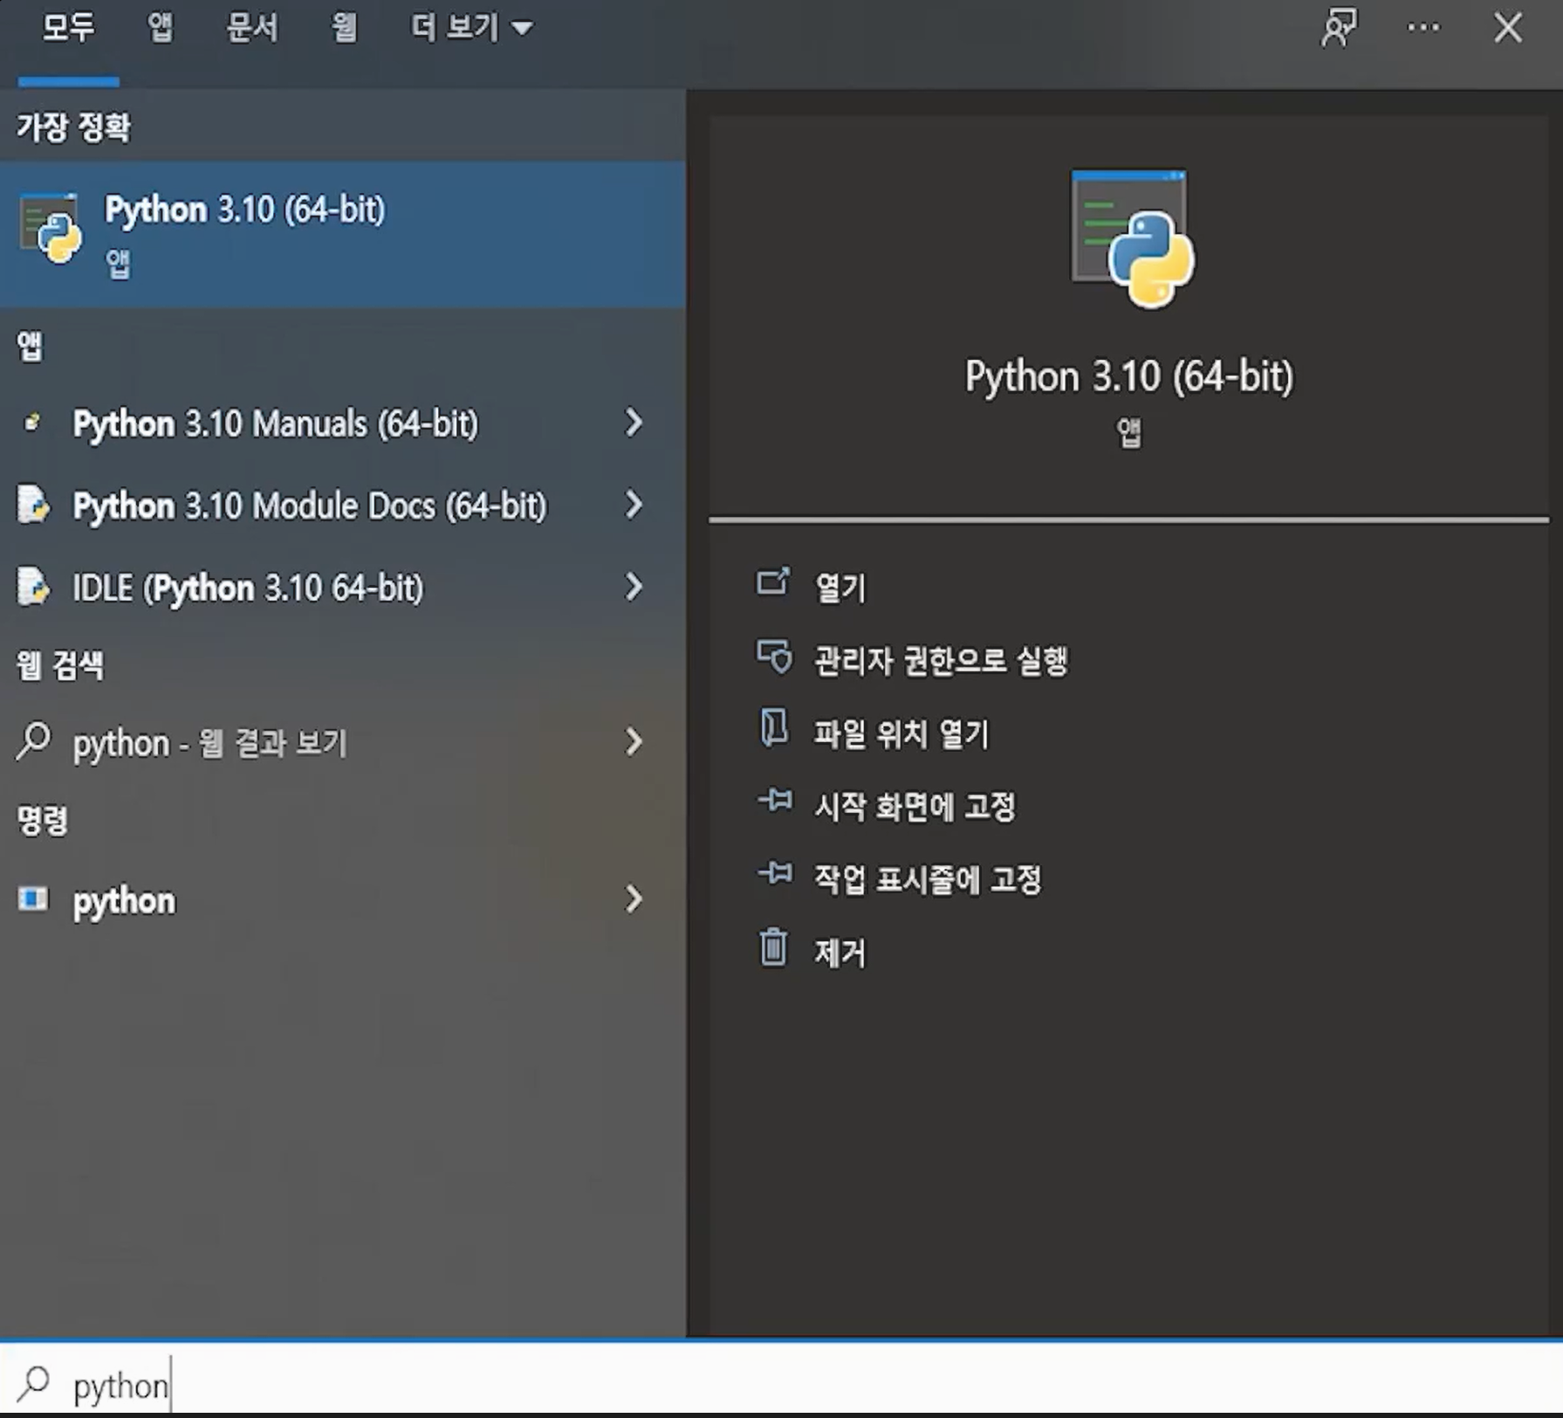The height and width of the screenshot is (1418, 1563).
Task: Open the 더 보기 dropdown
Action: pyautogui.click(x=471, y=28)
